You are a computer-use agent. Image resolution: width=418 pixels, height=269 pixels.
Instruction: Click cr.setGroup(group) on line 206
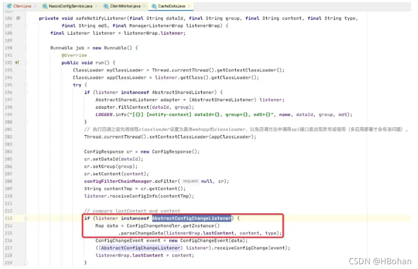click(111, 166)
